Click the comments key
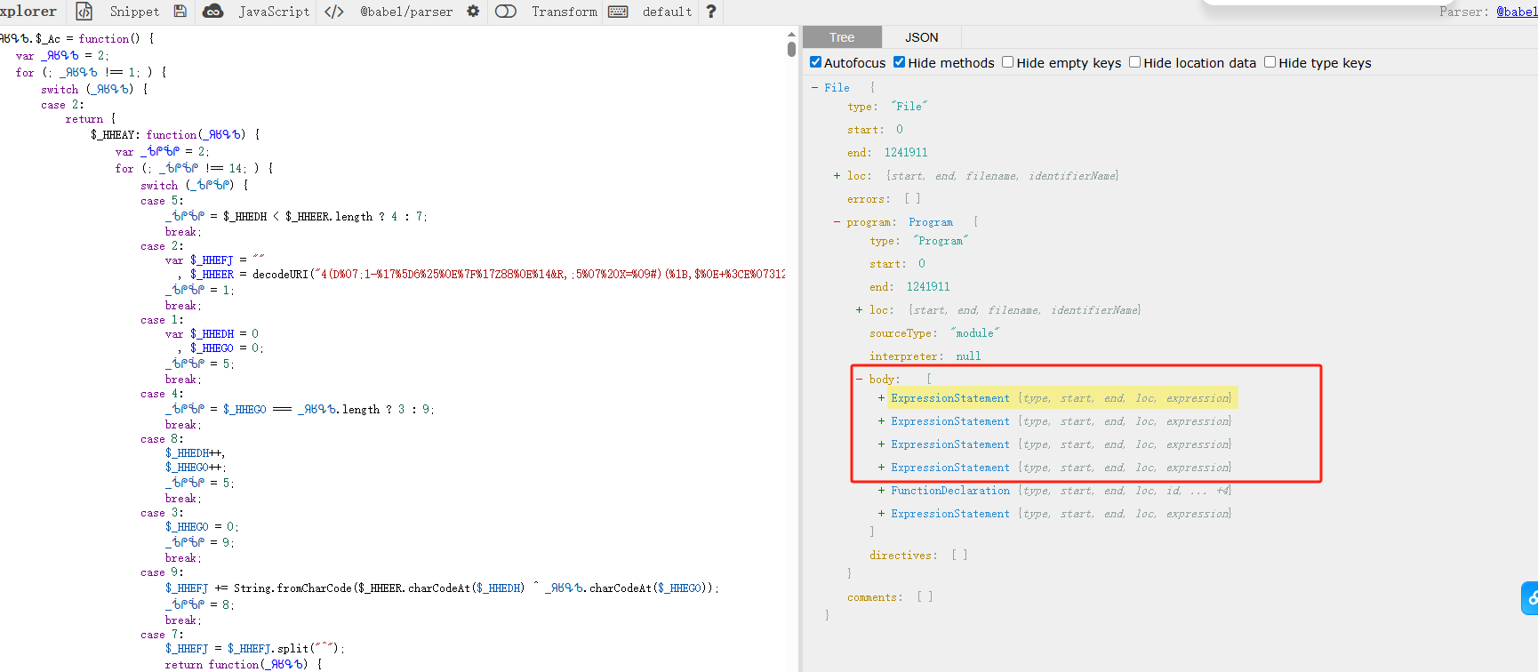This screenshot has width=1538, height=672. pos(873,597)
